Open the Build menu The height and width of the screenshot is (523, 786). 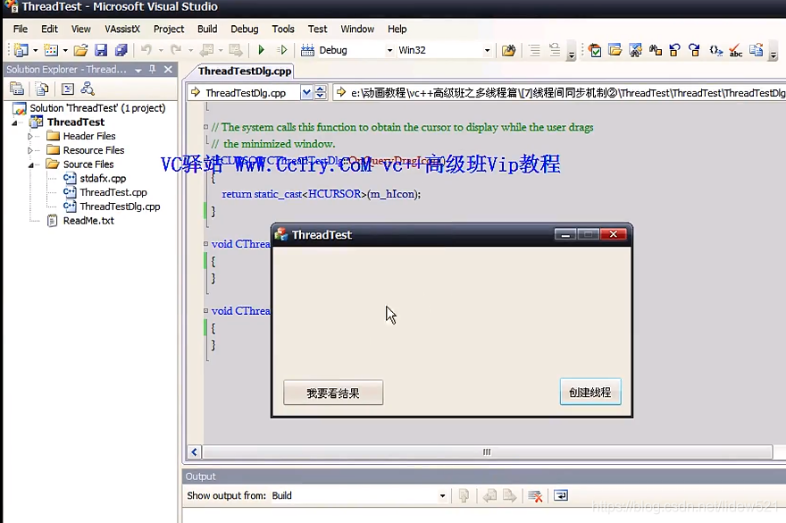click(x=207, y=29)
